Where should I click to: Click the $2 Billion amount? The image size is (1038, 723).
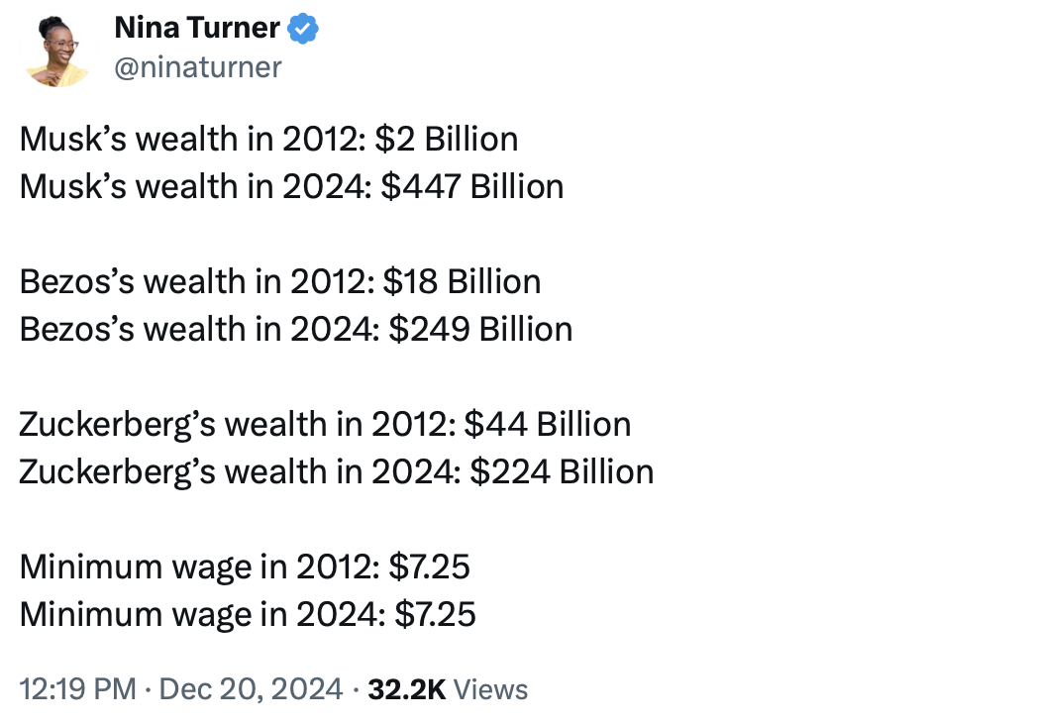pos(446,139)
